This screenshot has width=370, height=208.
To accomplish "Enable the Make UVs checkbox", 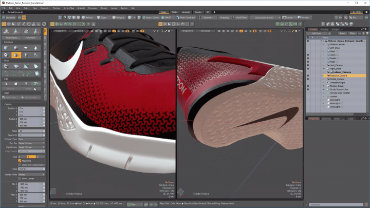I will [20, 161].
